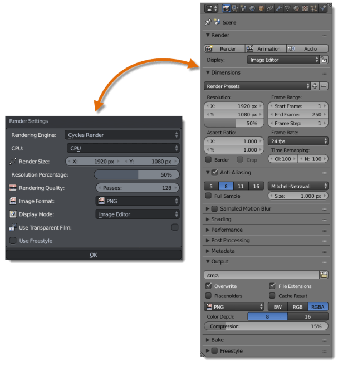
Task: Open the Display dropdown in Render panel
Action: point(283,60)
